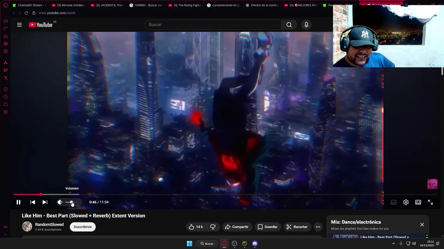The width and height of the screenshot is (444, 249).
Task: Enter fullscreen mode
Action: (430, 202)
